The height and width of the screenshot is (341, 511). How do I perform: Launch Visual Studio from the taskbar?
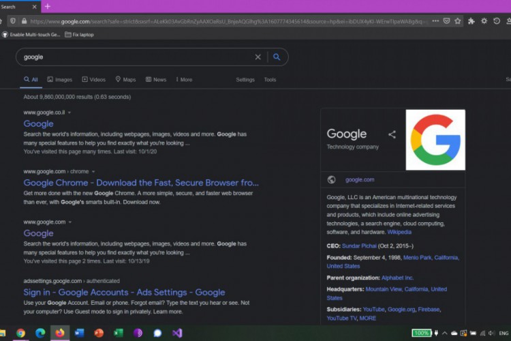pos(177,333)
